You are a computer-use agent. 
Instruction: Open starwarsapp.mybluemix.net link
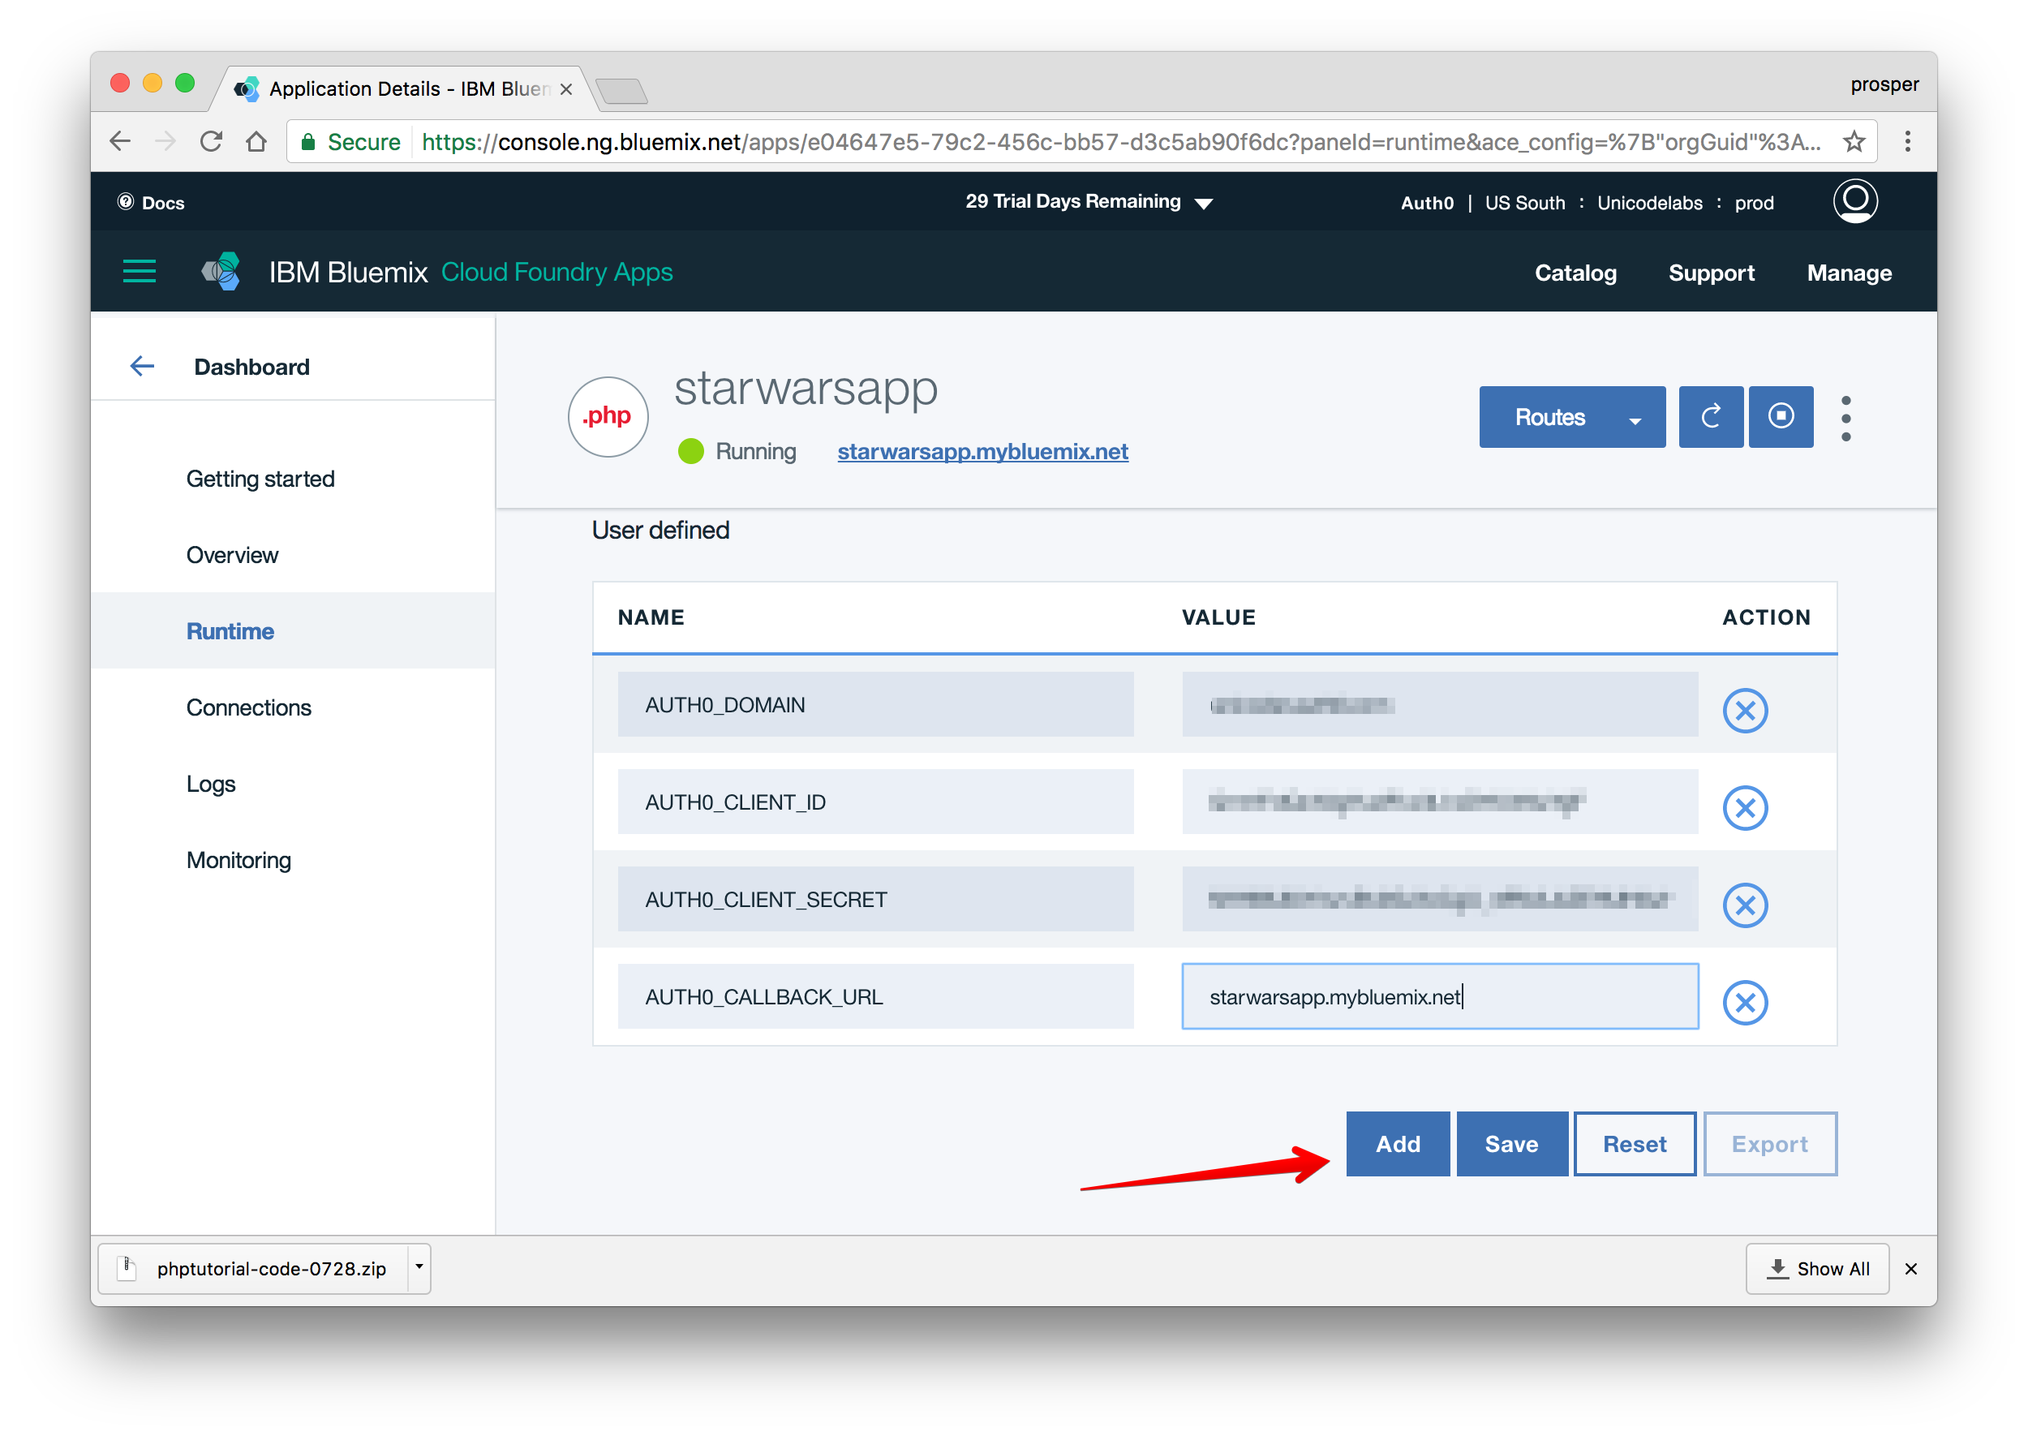point(982,451)
